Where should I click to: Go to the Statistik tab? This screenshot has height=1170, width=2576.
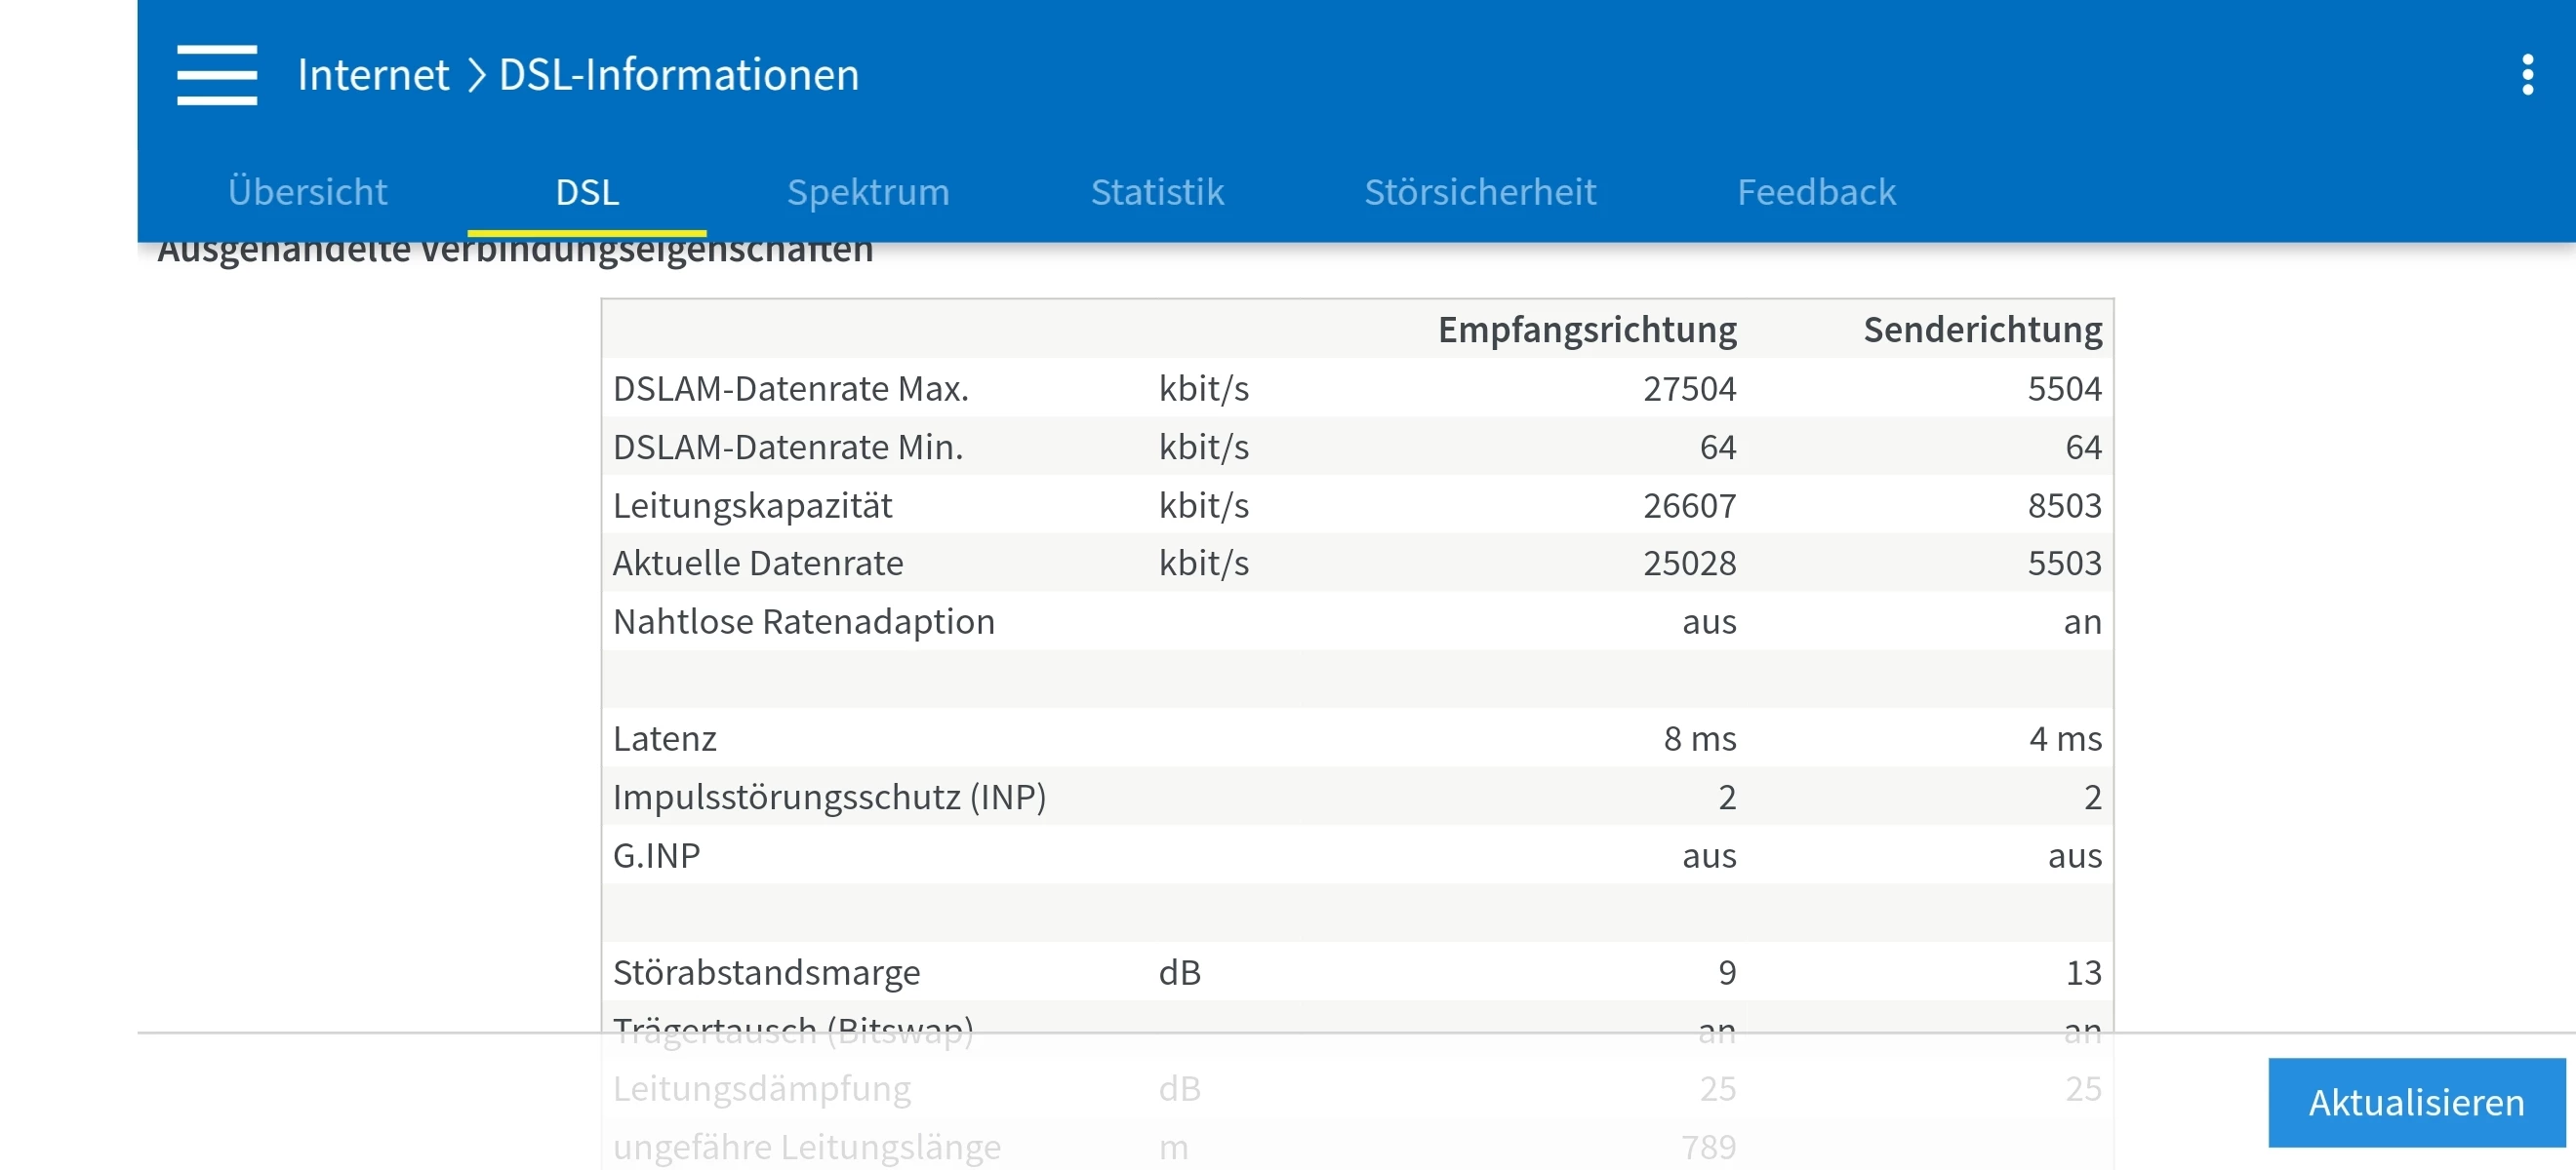(1157, 192)
